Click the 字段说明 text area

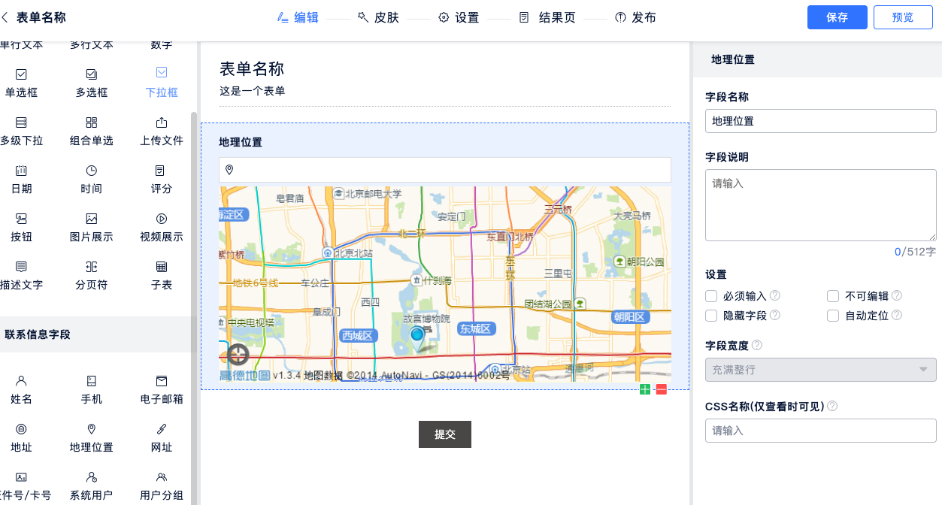(x=820, y=205)
